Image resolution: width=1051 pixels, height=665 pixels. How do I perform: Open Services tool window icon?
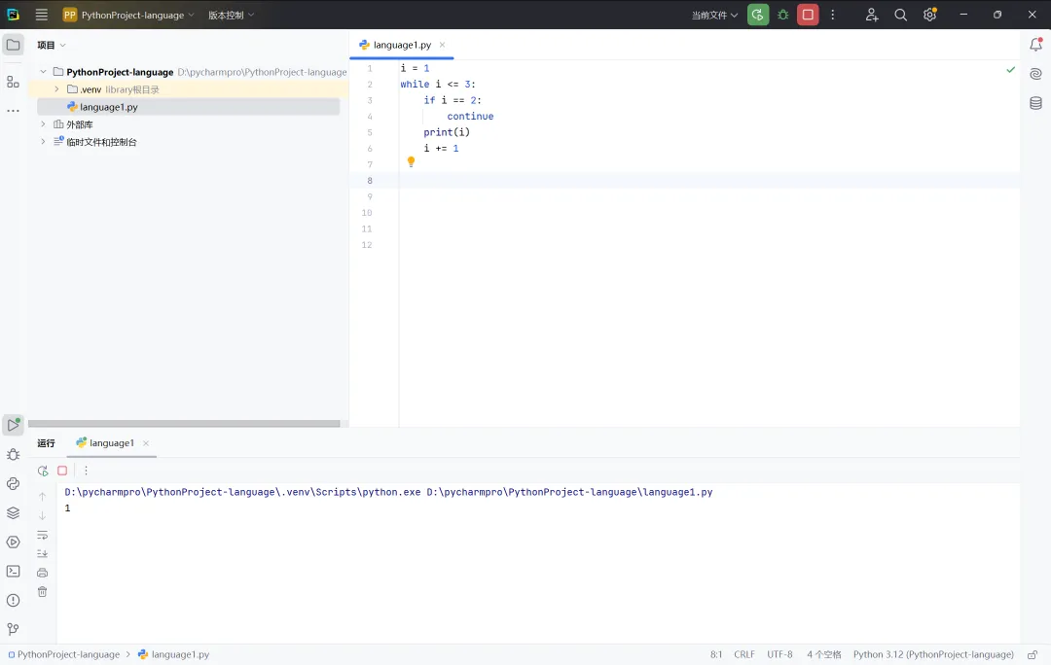[x=13, y=542]
